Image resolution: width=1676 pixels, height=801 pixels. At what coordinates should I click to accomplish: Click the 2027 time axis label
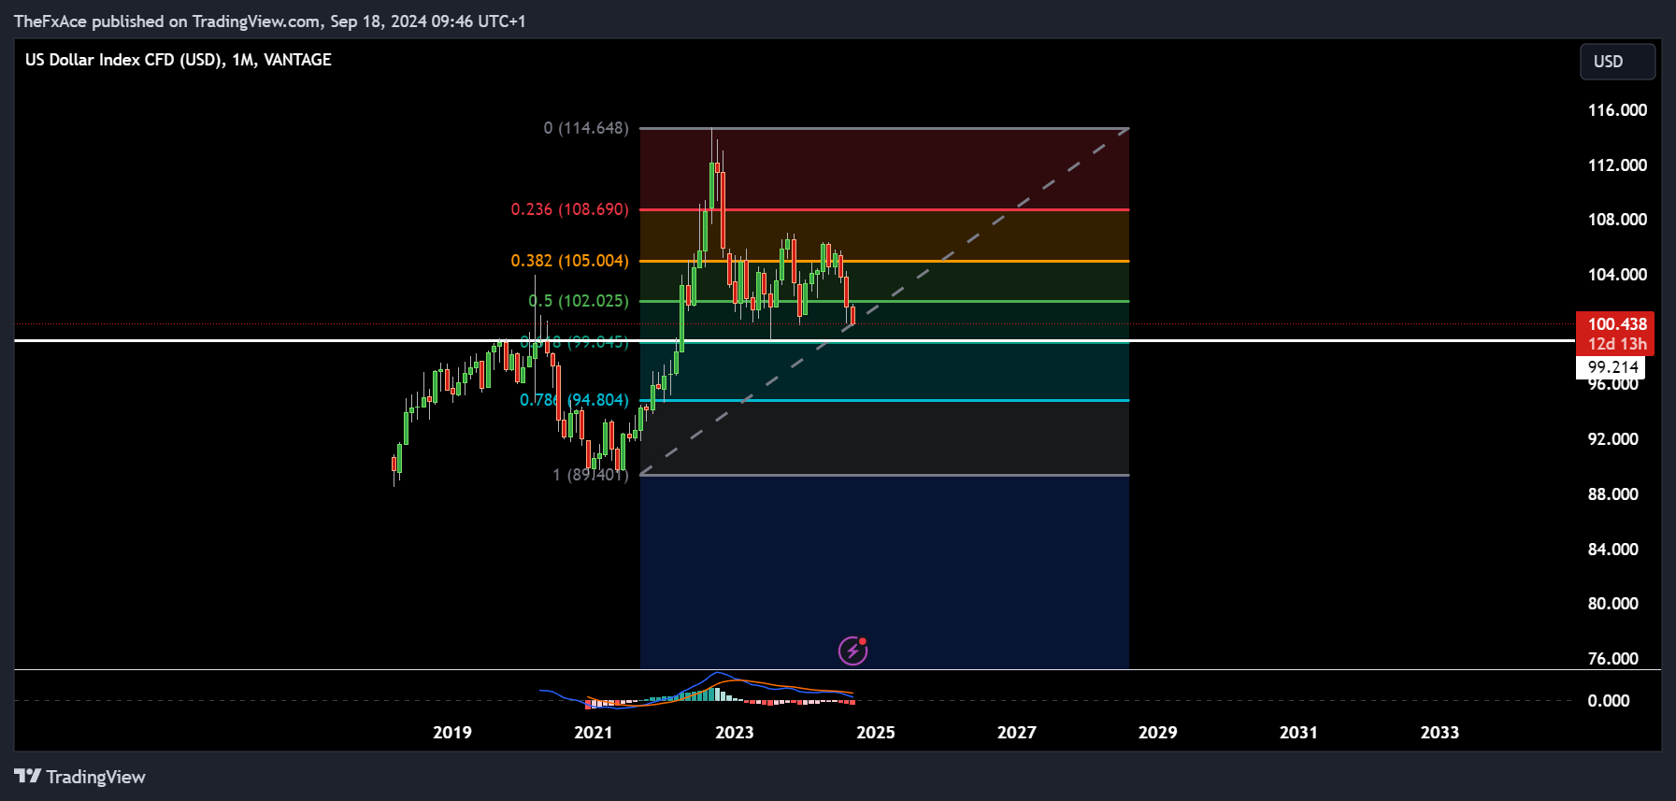pyautogui.click(x=1017, y=733)
